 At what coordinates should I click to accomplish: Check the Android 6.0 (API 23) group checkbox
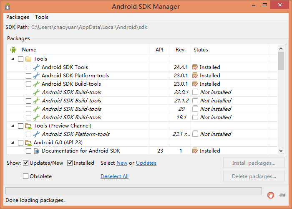pyautogui.click(x=21, y=143)
